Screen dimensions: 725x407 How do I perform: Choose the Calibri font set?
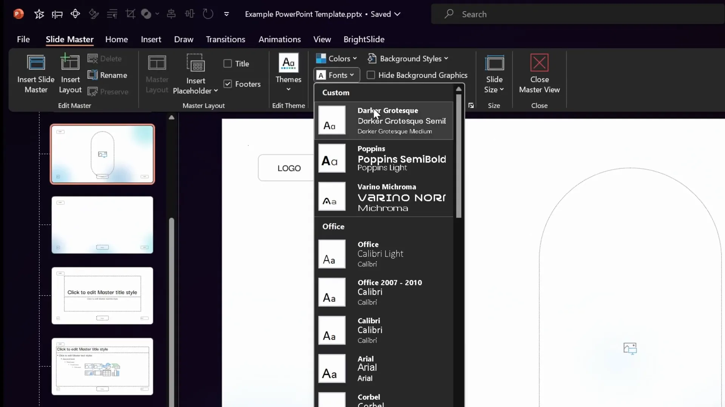pyautogui.click(x=384, y=330)
